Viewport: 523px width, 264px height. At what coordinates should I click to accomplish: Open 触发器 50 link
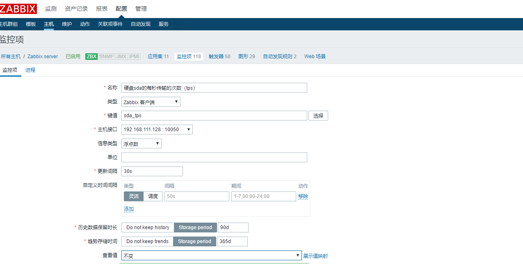pos(219,57)
